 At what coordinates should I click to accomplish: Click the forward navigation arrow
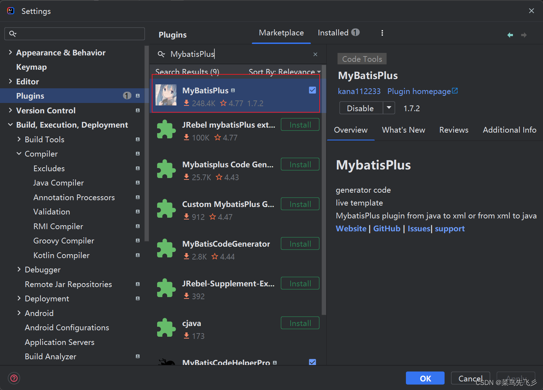coord(524,35)
